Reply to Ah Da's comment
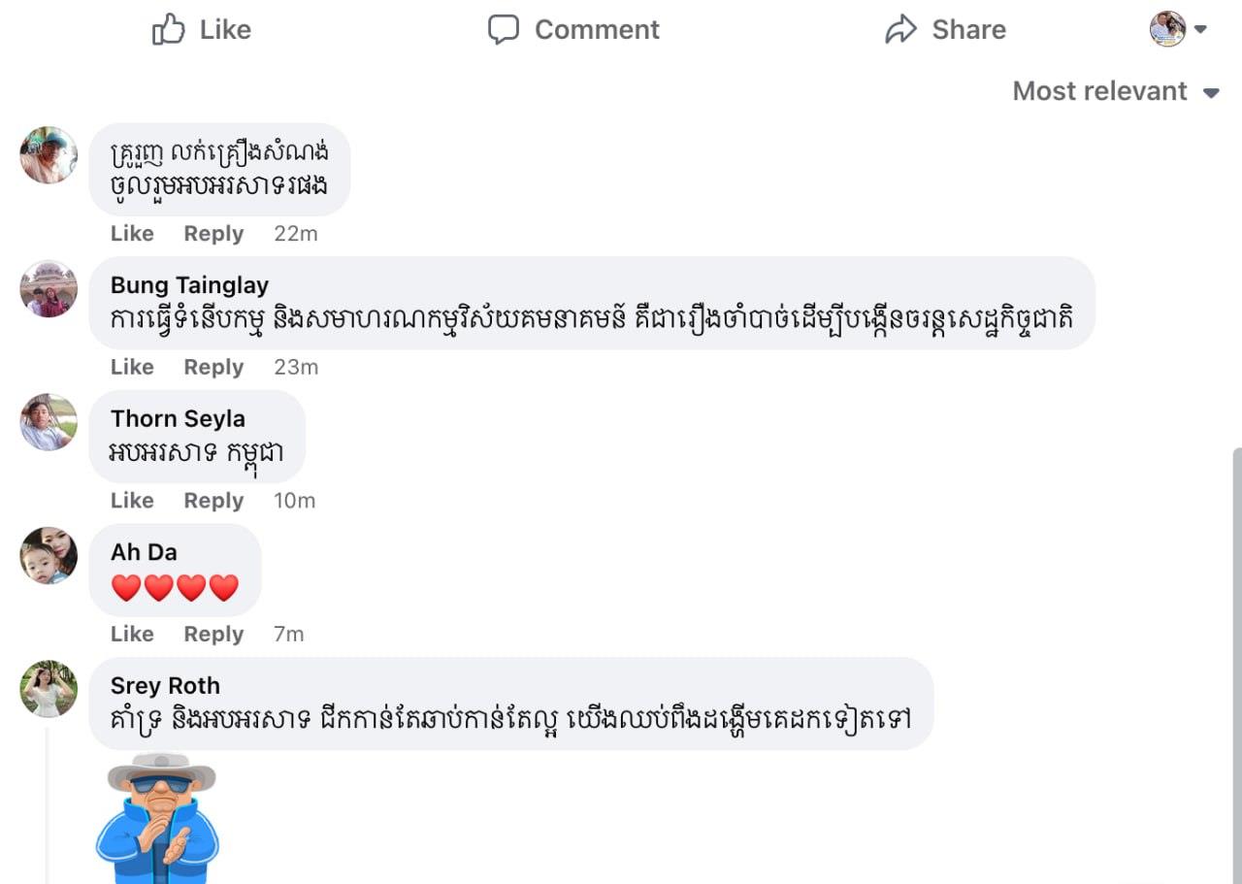1242x884 pixels. (213, 634)
